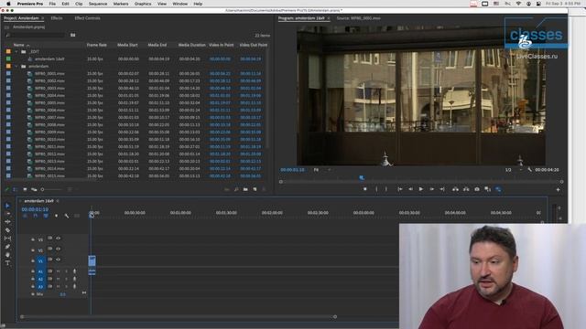Switch Project panel to icon view
This screenshot has width=586, height=329.
click(25, 189)
